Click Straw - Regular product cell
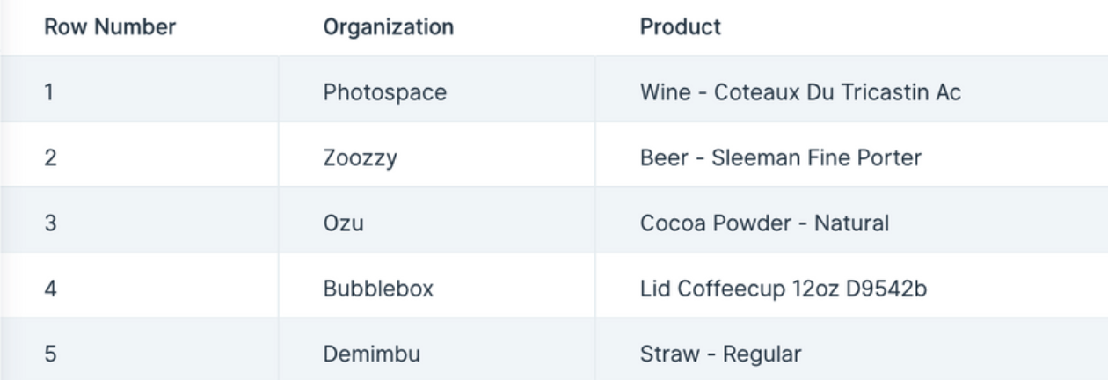The width and height of the screenshot is (1108, 380). [x=851, y=349]
